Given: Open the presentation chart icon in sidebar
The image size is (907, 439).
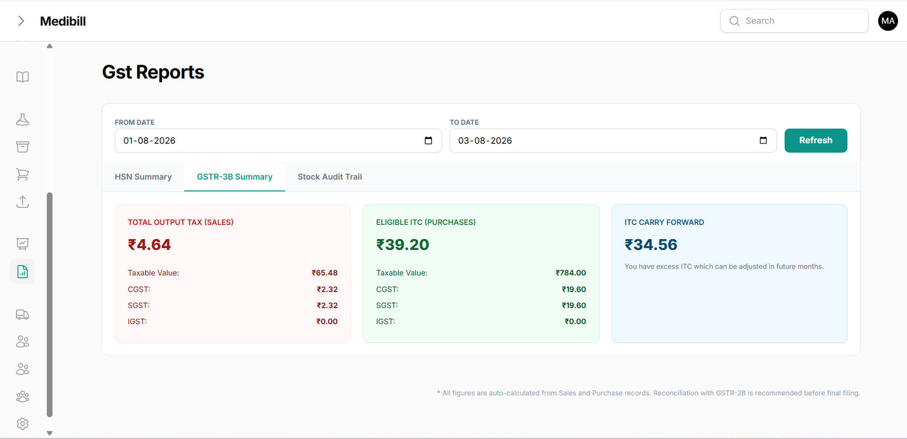Looking at the screenshot, I should click(23, 244).
